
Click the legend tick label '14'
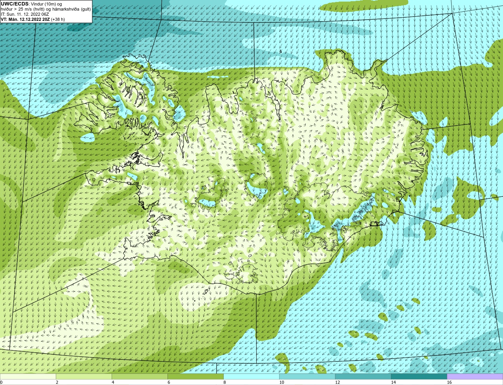point(393,382)
